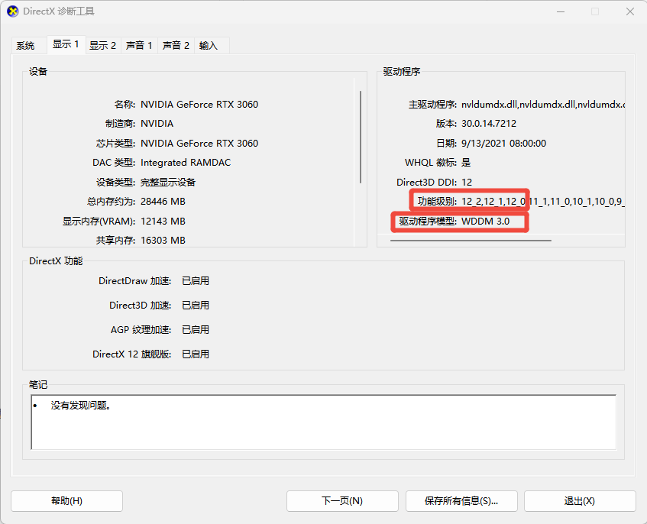Switch to the 系统 tab
The image size is (647, 524).
click(x=25, y=45)
